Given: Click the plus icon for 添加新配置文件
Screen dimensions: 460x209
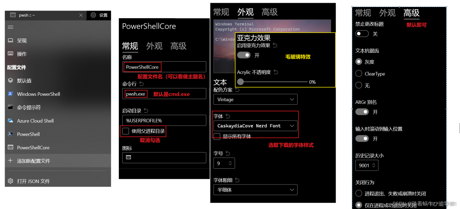Looking at the screenshot, I should pyautogui.click(x=10, y=161).
